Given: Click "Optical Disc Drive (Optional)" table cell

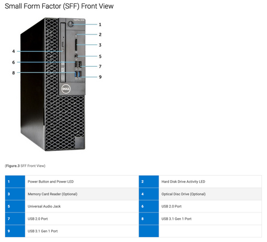Looking at the screenshot, I should tap(210, 194).
